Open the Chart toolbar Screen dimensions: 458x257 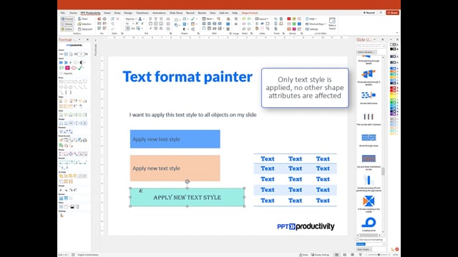tap(83, 19)
